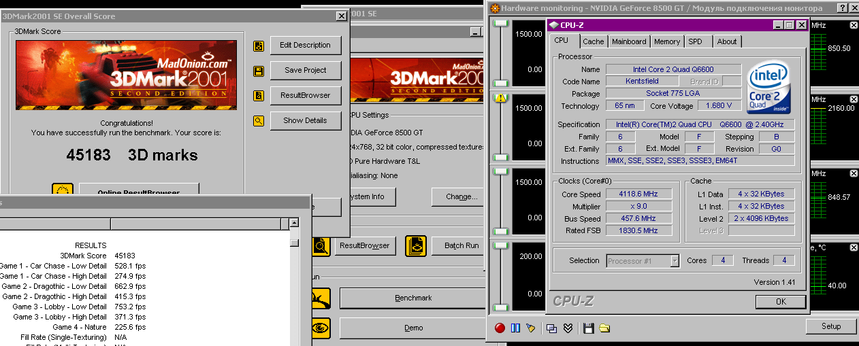Click the Level 2 cache 2 x 4096 KBytes value
The image size is (859, 346).
pos(761,218)
